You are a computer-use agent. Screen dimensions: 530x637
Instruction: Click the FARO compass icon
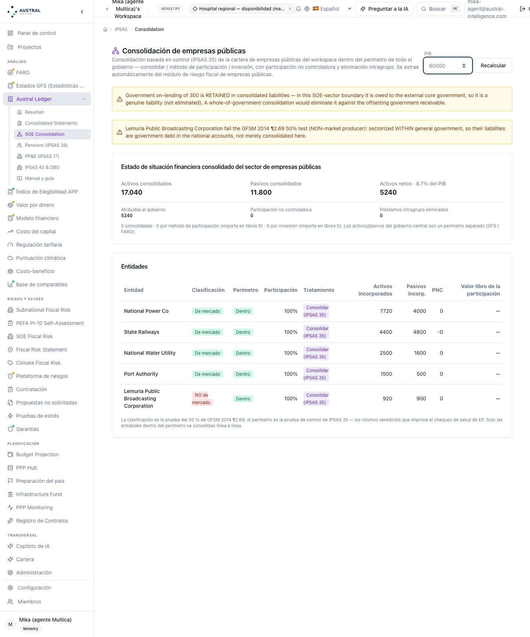tap(10, 72)
